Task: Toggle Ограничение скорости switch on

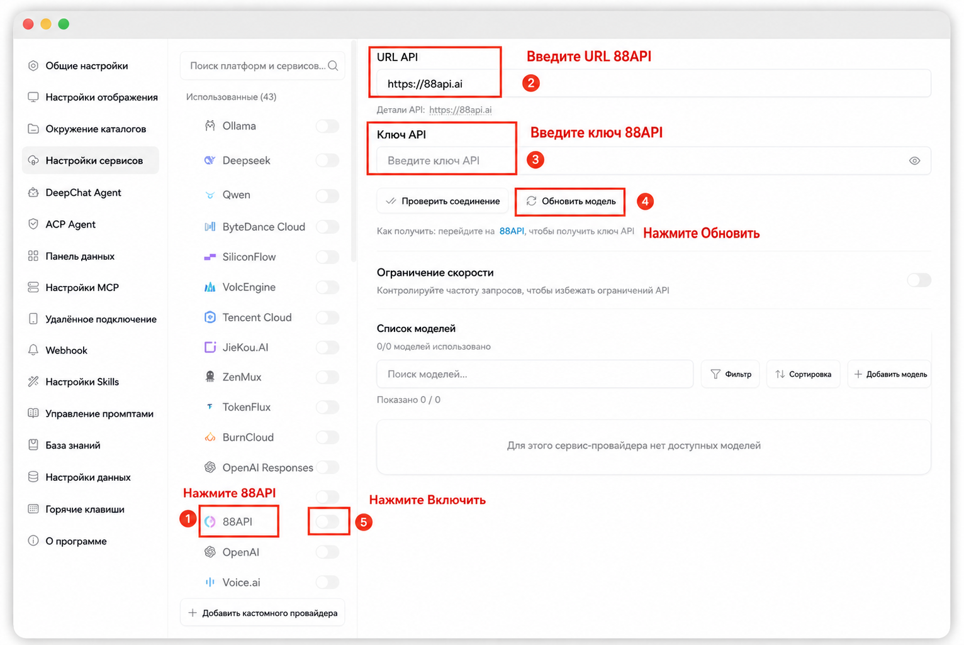Action: [x=919, y=280]
